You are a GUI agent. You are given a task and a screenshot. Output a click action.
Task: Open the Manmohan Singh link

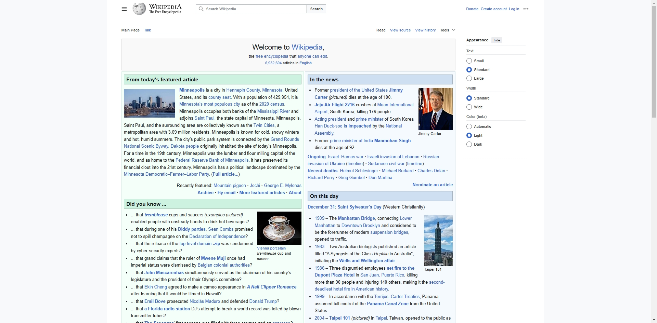(x=392, y=141)
